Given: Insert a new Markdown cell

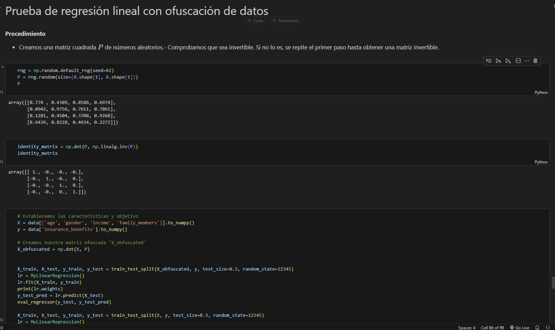Looking at the screenshot, I should point(285,21).
